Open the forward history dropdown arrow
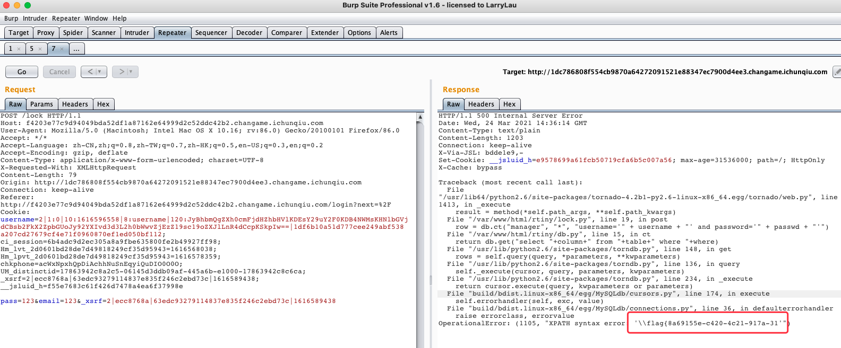 coord(132,72)
